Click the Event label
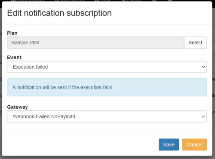This screenshot has width=215, height=159. click(x=14, y=58)
